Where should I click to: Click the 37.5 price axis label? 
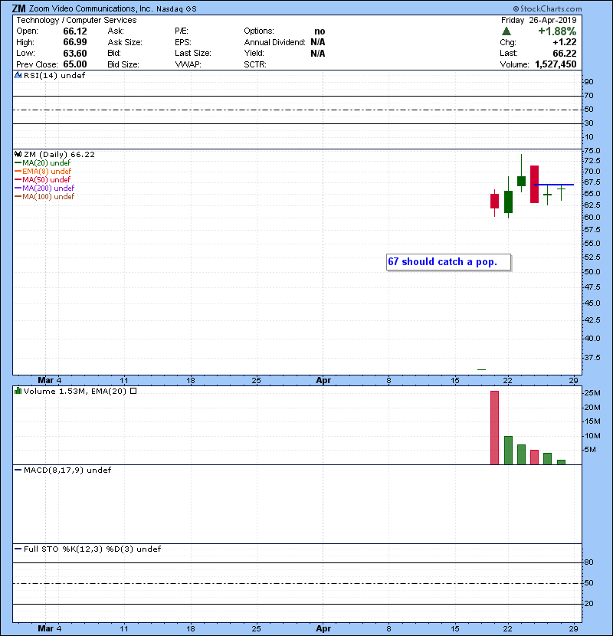tap(592, 357)
